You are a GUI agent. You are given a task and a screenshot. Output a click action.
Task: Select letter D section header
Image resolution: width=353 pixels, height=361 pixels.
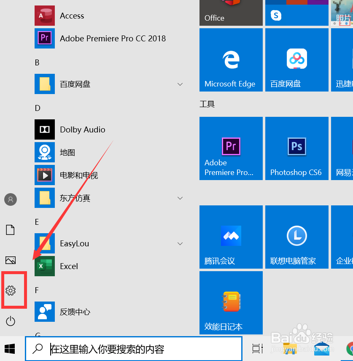click(x=38, y=108)
